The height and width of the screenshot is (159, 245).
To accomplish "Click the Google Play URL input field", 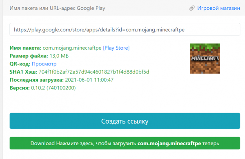I will [x=125, y=29].
